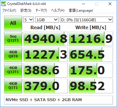
Task: Run all benchmarks with the All button
Action: click(13, 23)
